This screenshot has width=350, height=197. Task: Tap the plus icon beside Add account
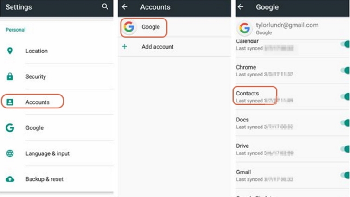coord(125,47)
